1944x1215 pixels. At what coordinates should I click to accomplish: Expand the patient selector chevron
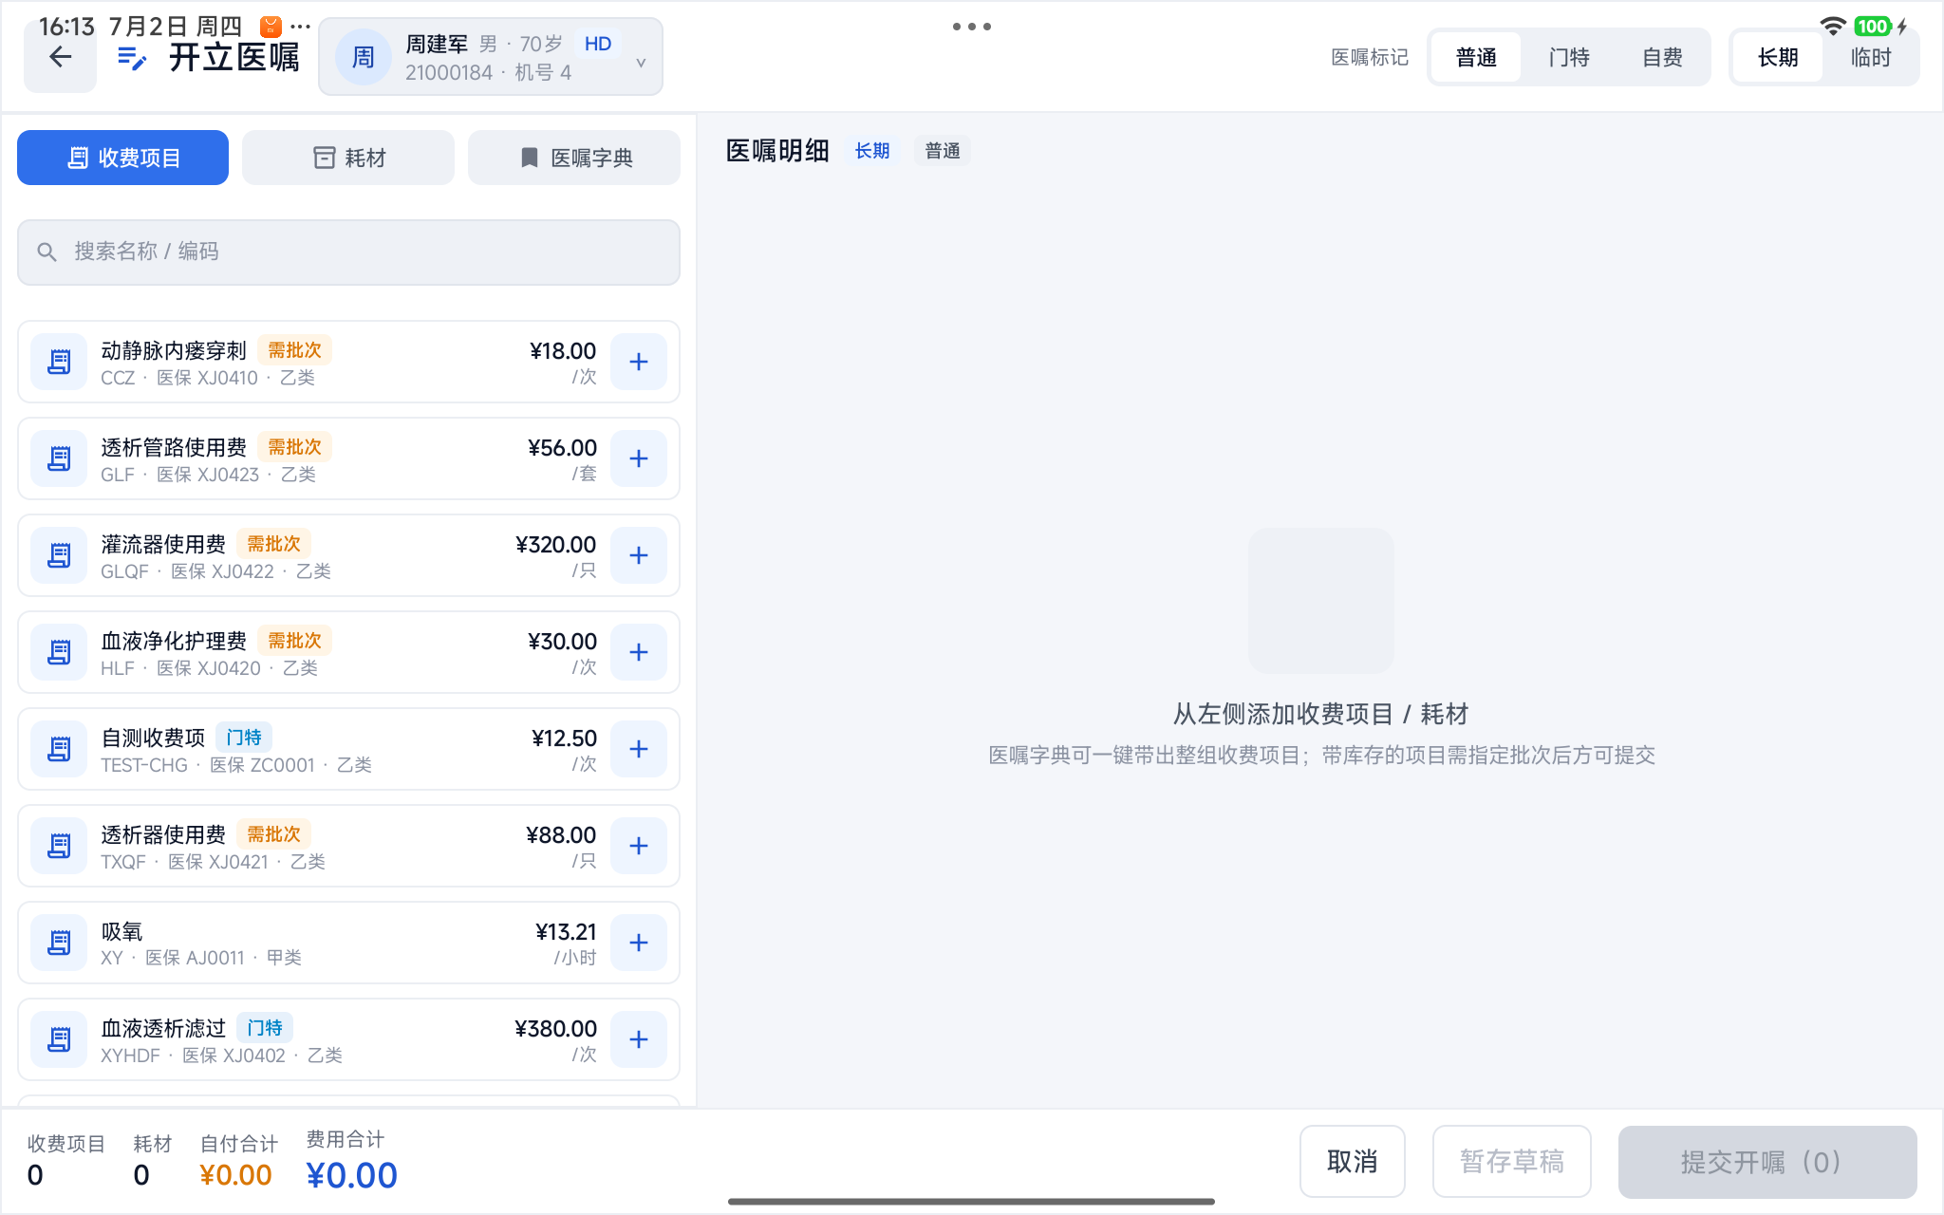641,63
